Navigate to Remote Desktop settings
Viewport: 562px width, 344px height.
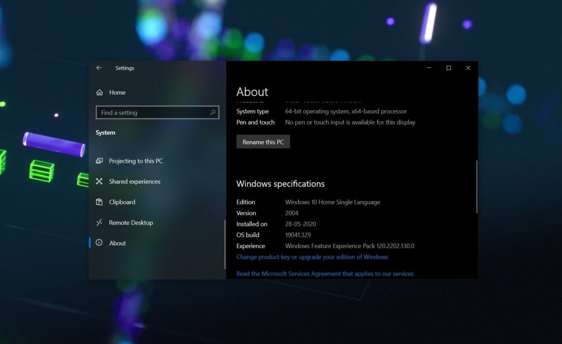130,222
